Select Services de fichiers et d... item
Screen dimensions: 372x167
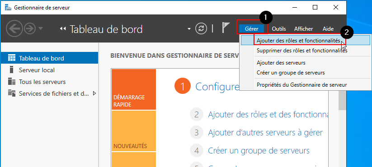pyautogui.click(x=49, y=93)
